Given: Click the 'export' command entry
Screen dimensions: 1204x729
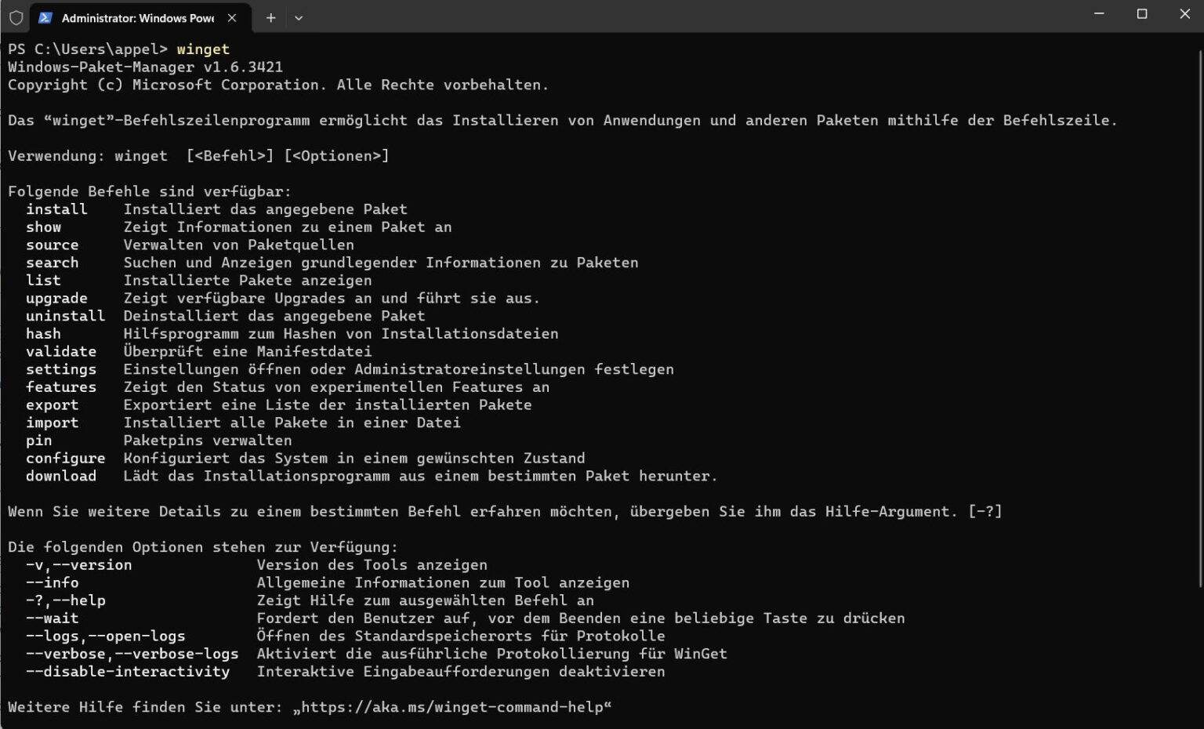Looking at the screenshot, I should (x=52, y=404).
